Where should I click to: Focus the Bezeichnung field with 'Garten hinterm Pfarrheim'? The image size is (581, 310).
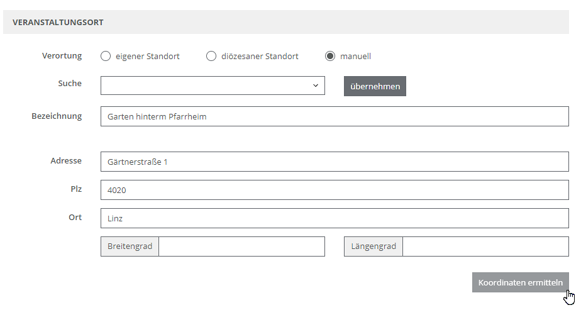pos(335,116)
